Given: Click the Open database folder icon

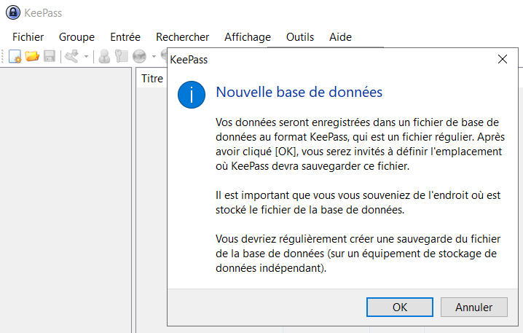Looking at the screenshot, I should (32, 57).
